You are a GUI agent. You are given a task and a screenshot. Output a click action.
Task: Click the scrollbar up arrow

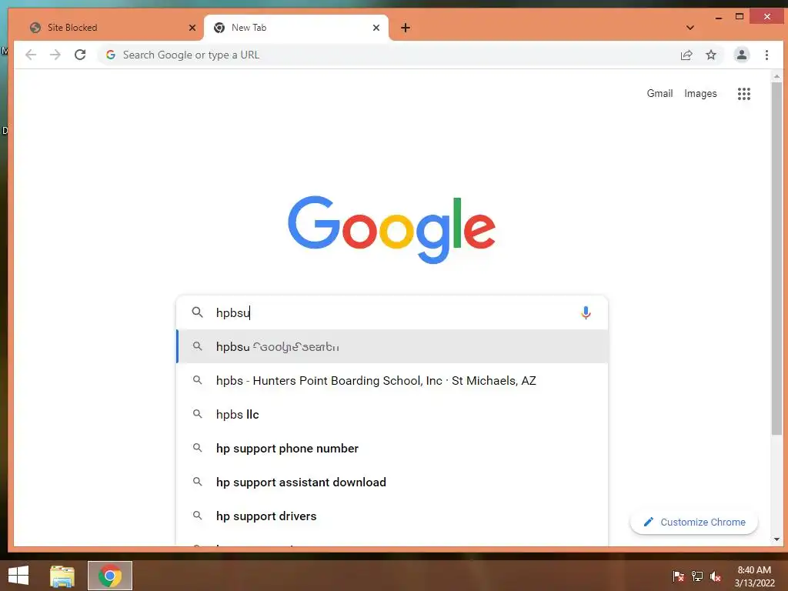(776, 76)
